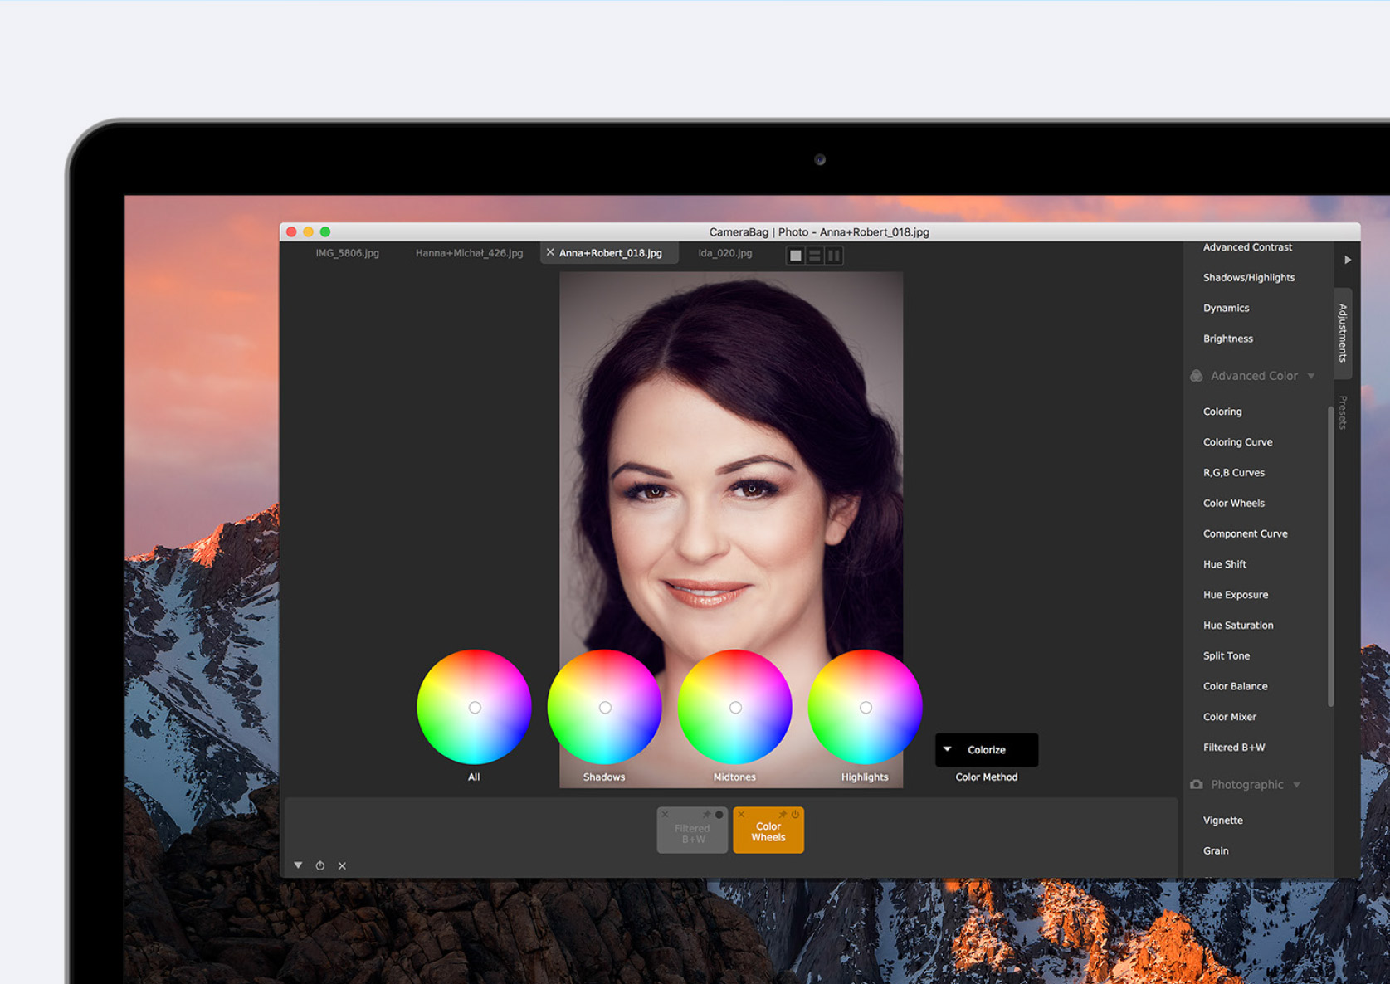Click the Midtones color wheel
Image resolution: width=1390 pixels, height=984 pixels.
tap(734, 707)
